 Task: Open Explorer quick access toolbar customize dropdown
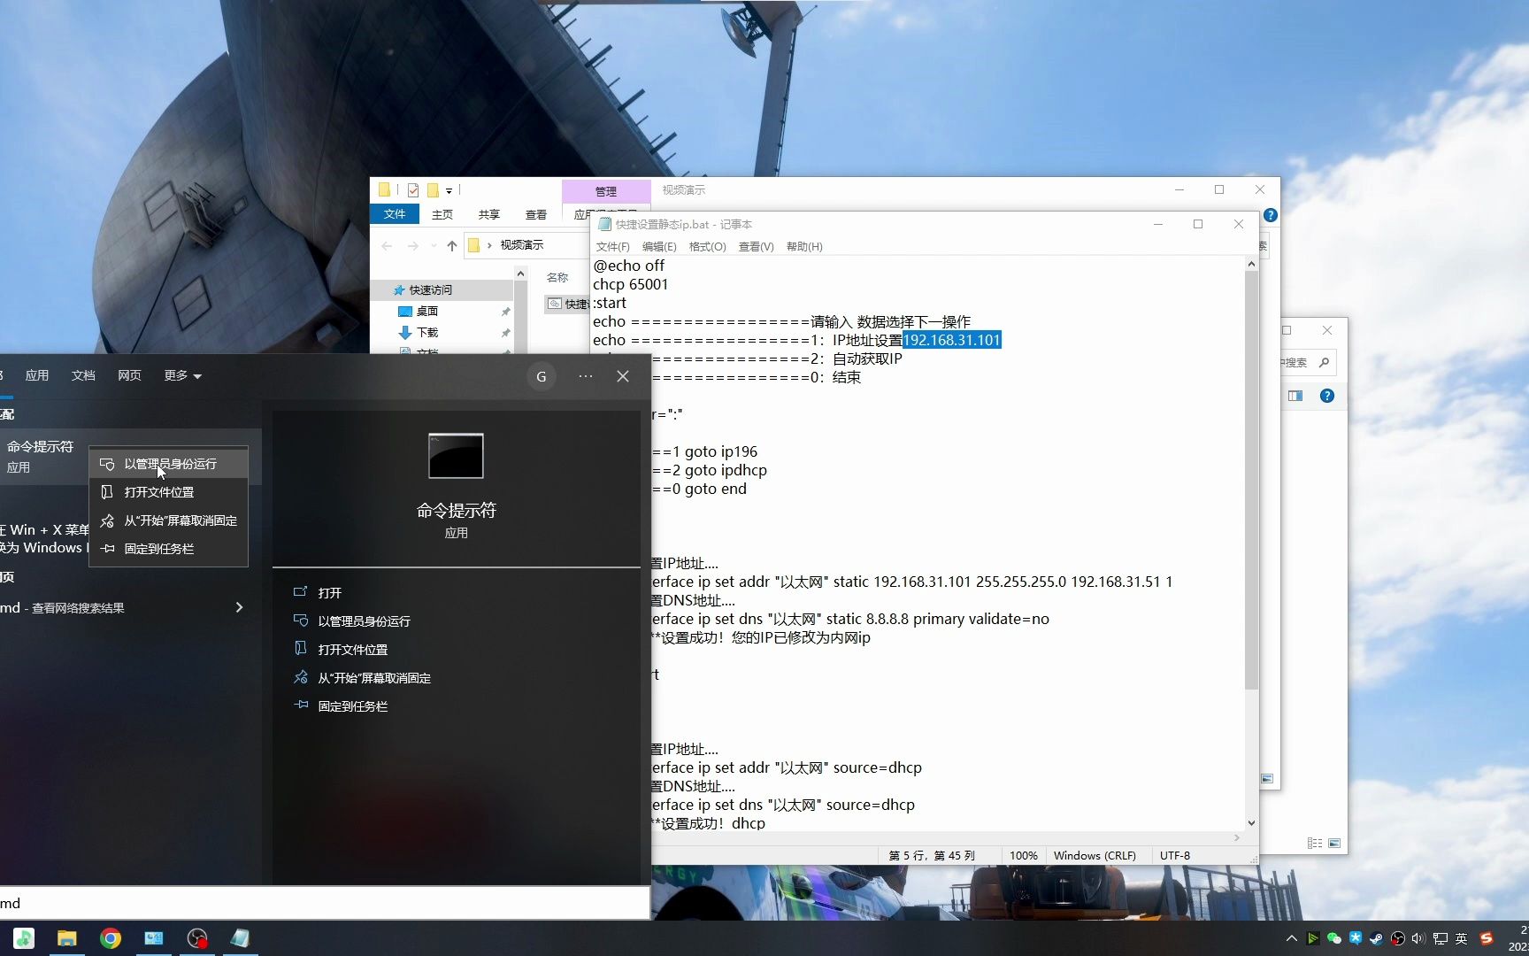pos(449,190)
